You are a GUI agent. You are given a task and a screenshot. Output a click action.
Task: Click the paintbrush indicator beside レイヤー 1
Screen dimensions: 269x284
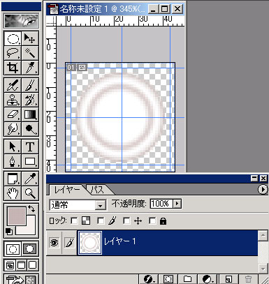(x=69, y=243)
